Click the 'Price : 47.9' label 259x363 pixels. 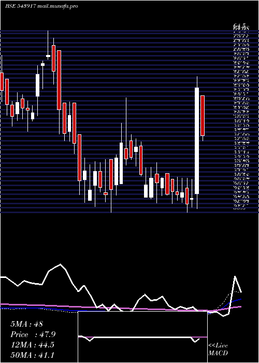pyautogui.click(x=33, y=334)
